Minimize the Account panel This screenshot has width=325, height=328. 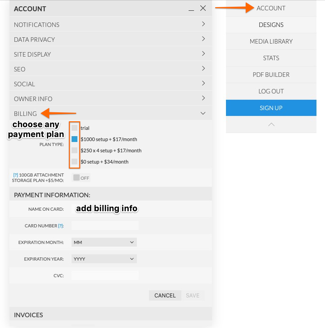tap(191, 9)
